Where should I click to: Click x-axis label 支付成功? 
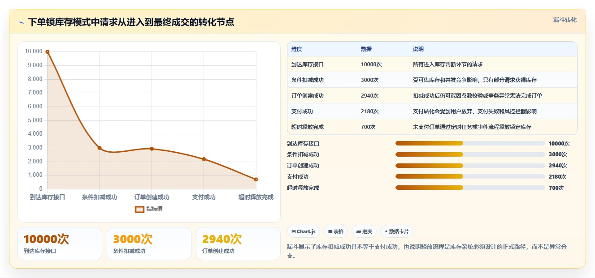(204, 197)
